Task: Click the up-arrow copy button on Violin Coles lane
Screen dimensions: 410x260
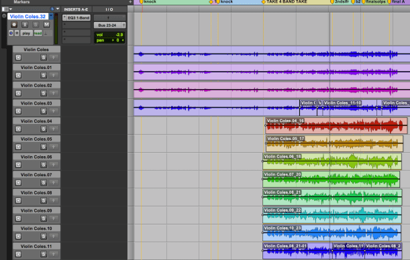Action: 54,58
